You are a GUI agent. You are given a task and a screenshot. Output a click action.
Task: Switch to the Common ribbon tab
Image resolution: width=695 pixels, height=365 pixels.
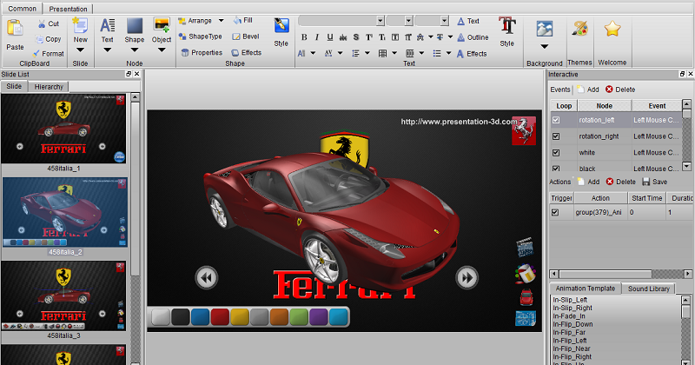[22, 9]
